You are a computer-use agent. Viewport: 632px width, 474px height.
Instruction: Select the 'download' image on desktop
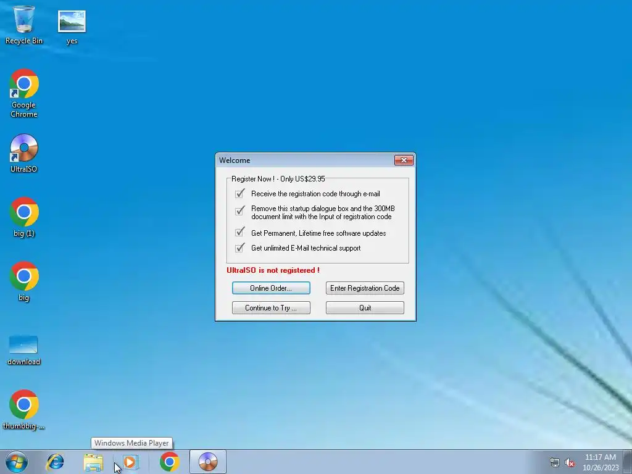point(24,350)
